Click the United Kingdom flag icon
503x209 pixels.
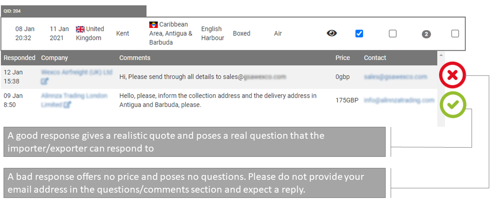coord(80,29)
